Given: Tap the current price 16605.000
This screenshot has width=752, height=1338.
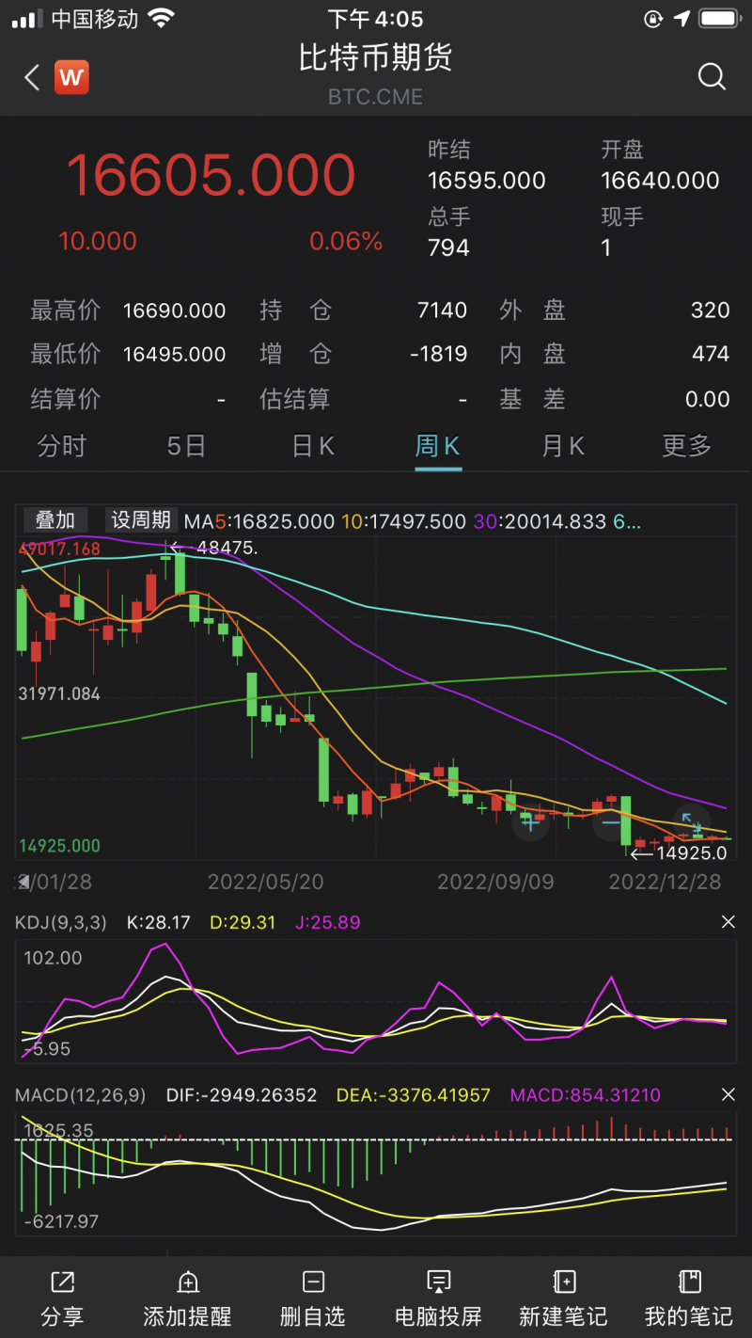Looking at the screenshot, I should 211,174.
